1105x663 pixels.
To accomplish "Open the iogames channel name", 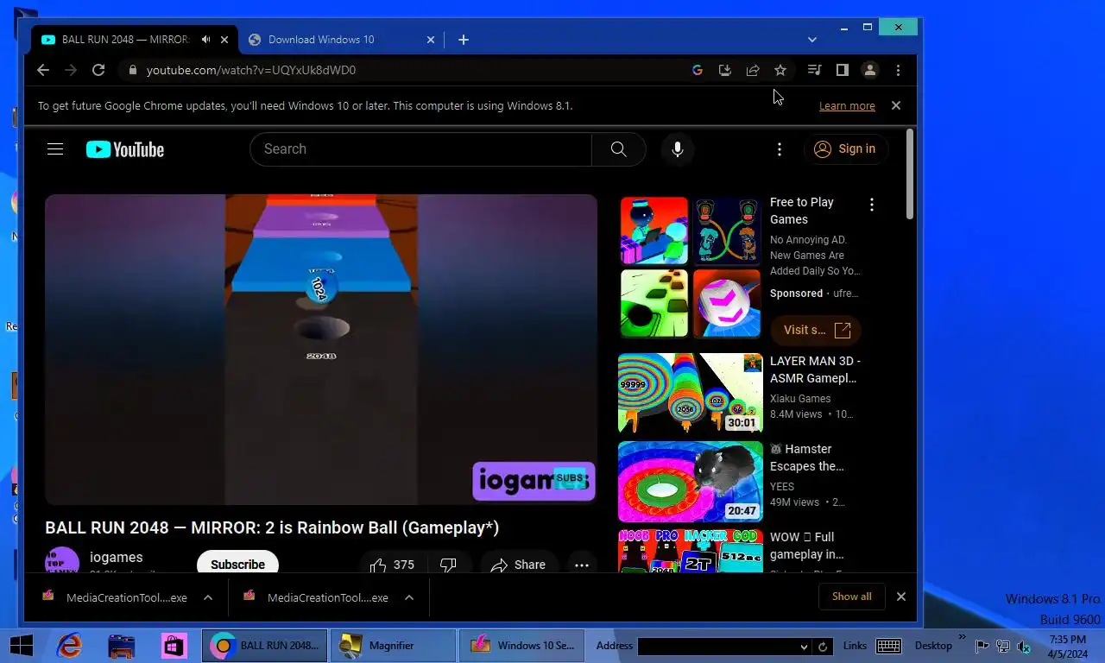I will (117, 558).
